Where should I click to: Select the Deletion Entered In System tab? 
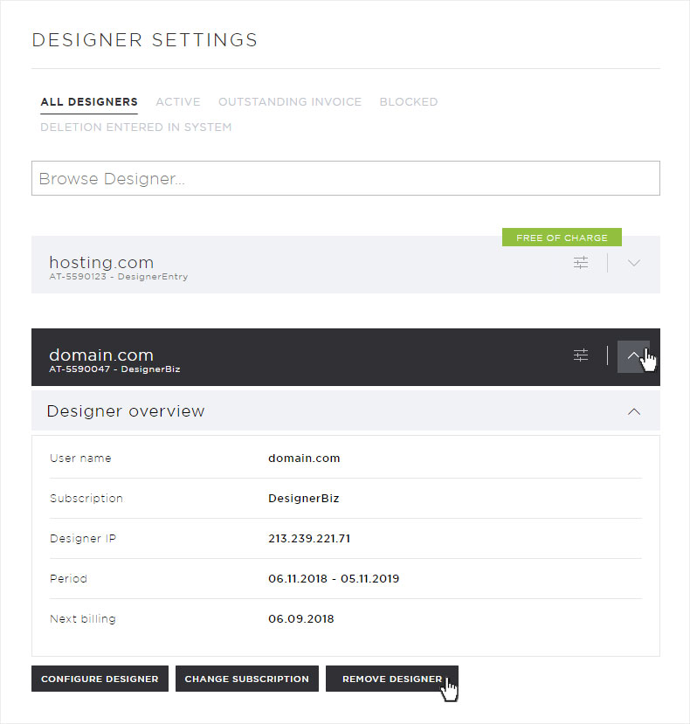135,127
